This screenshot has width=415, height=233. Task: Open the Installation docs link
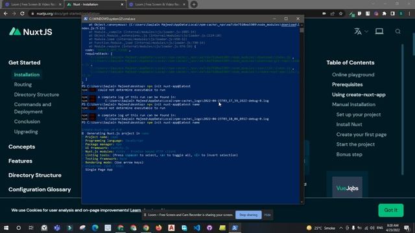pos(27,75)
